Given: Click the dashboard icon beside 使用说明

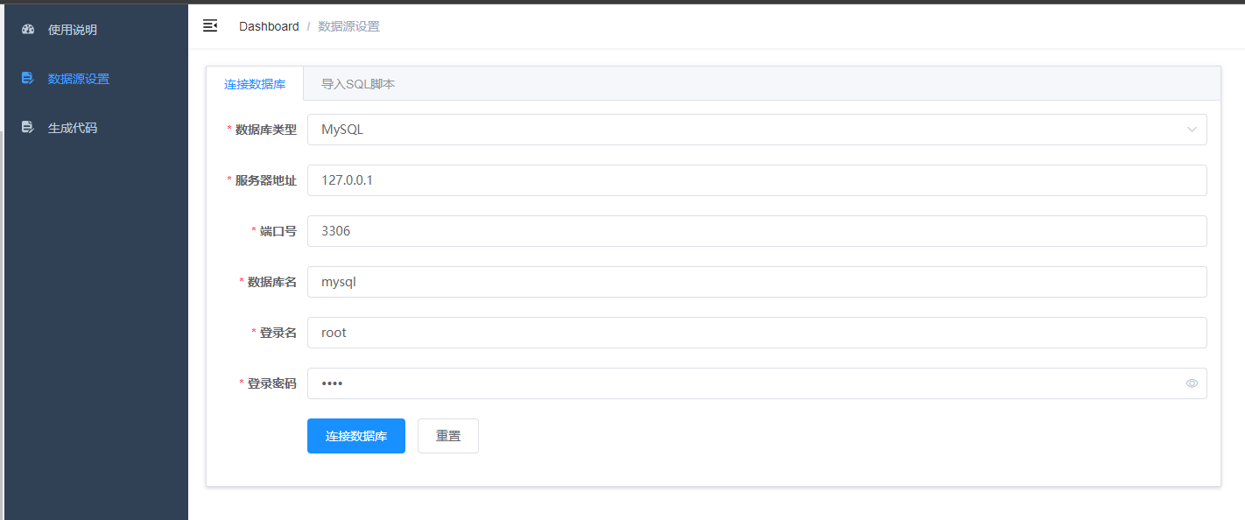Looking at the screenshot, I should pyautogui.click(x=27, y=30).
